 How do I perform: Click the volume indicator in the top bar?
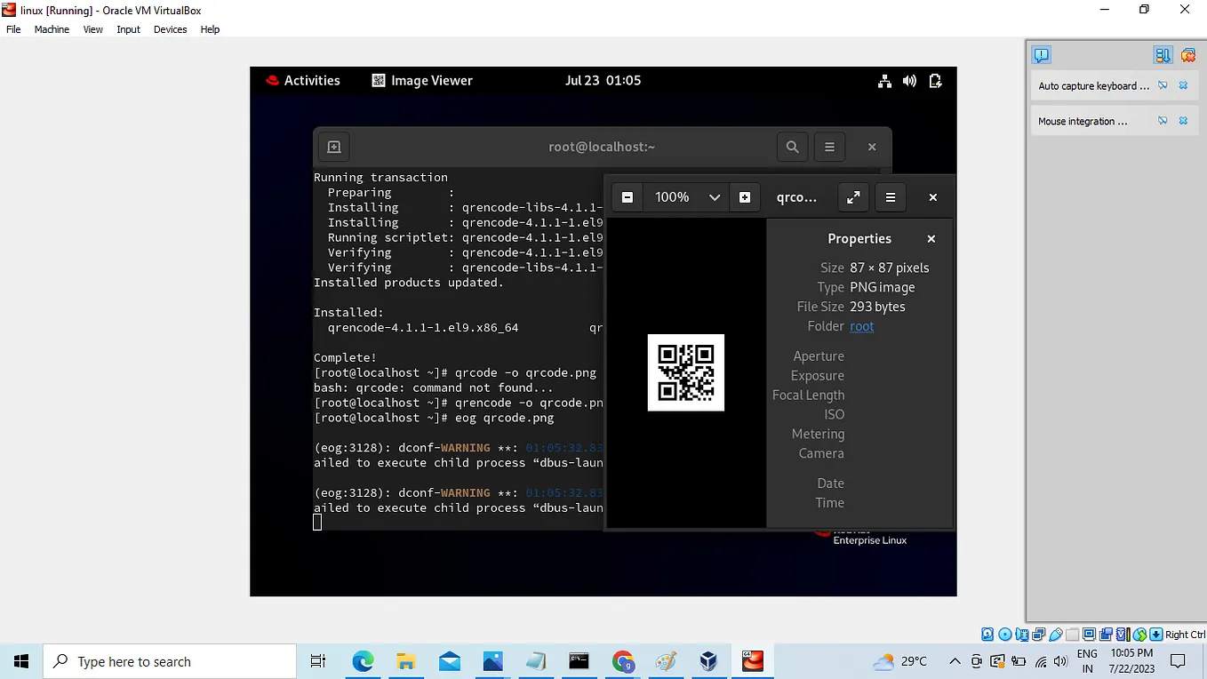[x=909, y=81]
